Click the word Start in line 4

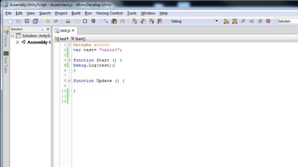[x=102, y=60]
